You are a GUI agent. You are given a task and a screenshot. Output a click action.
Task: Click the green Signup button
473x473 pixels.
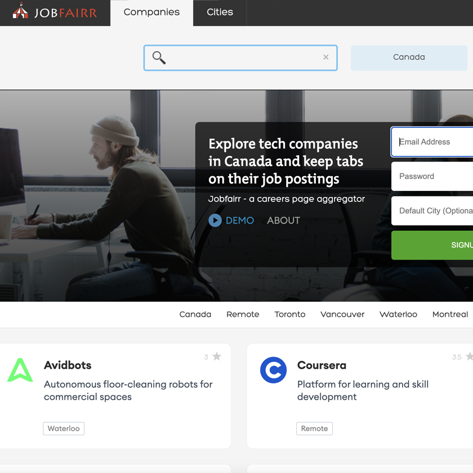pos(432,245)
